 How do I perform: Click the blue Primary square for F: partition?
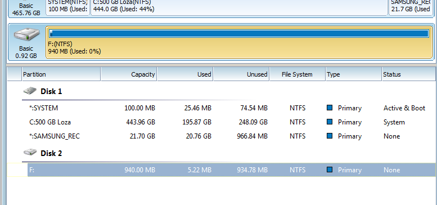coord(330,170)
